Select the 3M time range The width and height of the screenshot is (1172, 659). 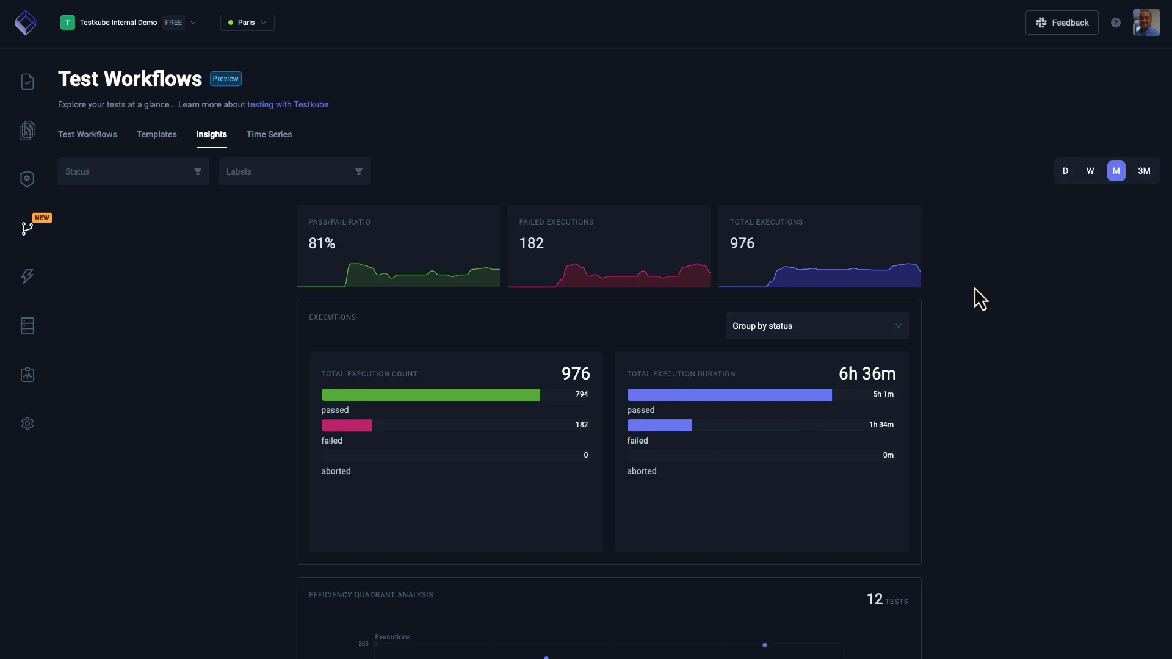pos(1144,171)
